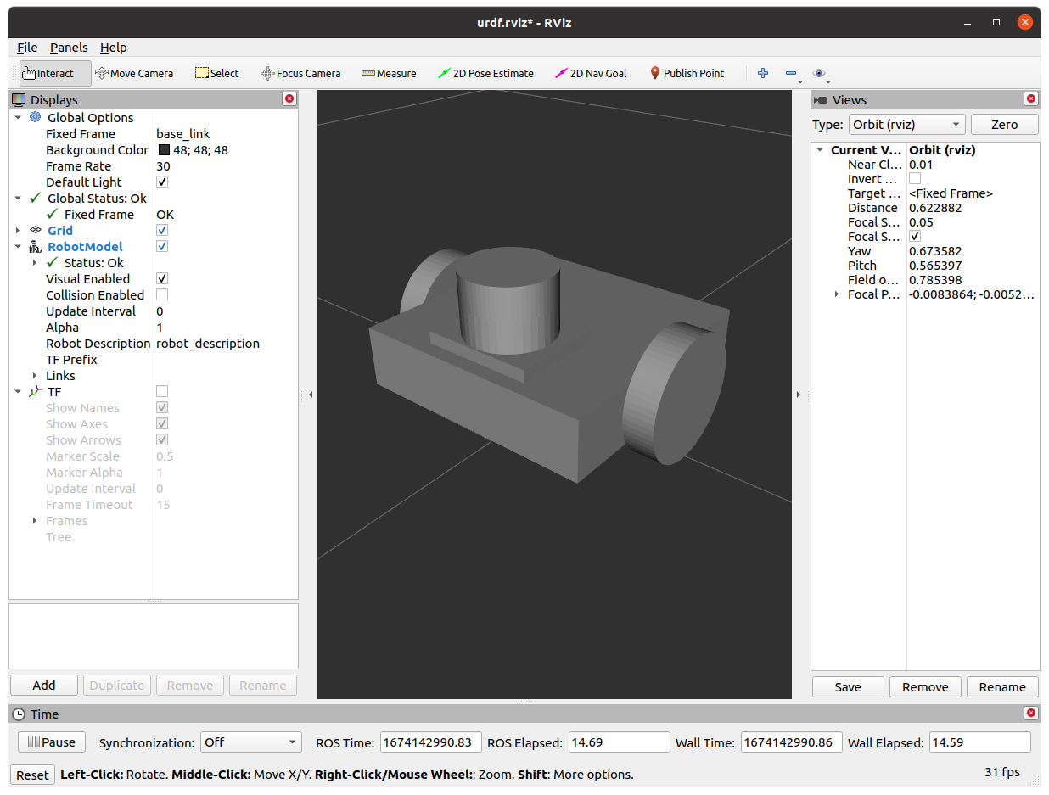
Task: Click the Wall Elapsed field
Action: tap(980, 742)
